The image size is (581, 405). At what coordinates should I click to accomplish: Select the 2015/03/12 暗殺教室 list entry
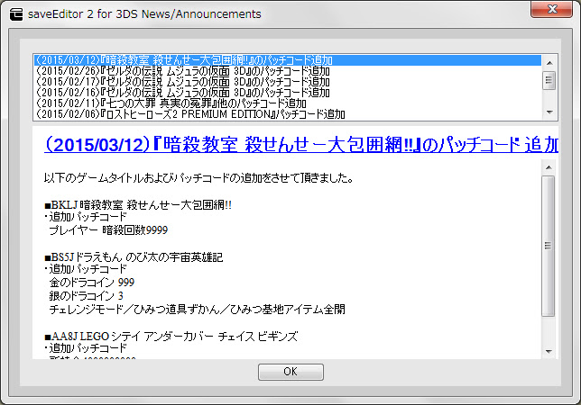point(288,60)
